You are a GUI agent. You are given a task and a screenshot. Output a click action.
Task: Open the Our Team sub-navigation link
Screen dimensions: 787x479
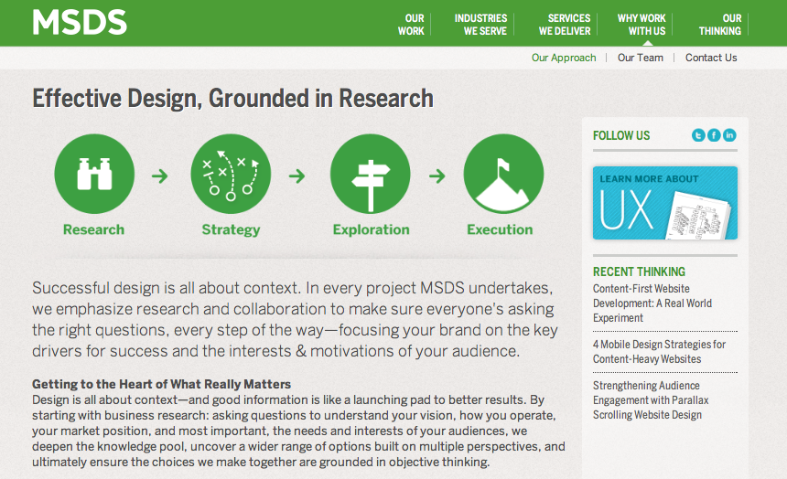(641, 58)
